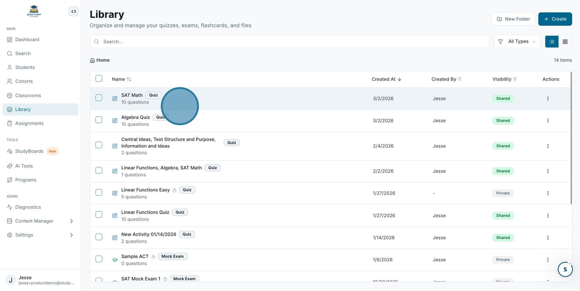Image resolution: width=580 pixels, height=291 pixels.
Task: Select the Sample ACT row checkbox
Action: coord(99,259)
